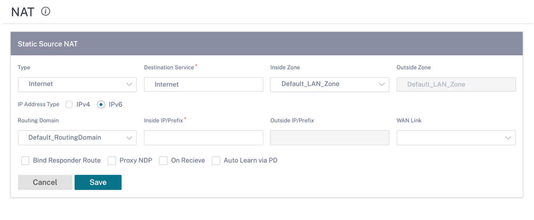The height and width of the screenshot is (220, 534).
Task: Check the Auto Learn via PD option
Action: 216,161
